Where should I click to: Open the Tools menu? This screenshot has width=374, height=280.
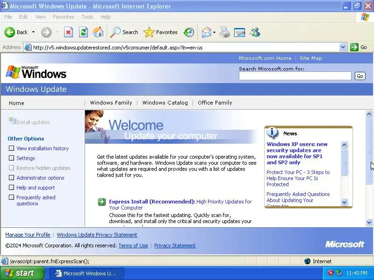[87, 17]
